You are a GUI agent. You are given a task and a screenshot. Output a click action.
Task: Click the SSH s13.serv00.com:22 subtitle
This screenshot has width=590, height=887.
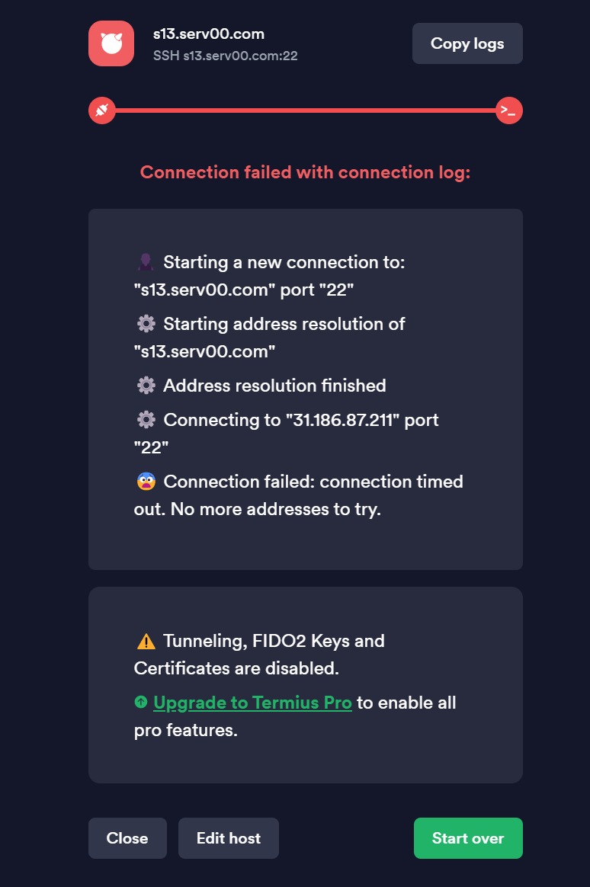click(225, 56)
